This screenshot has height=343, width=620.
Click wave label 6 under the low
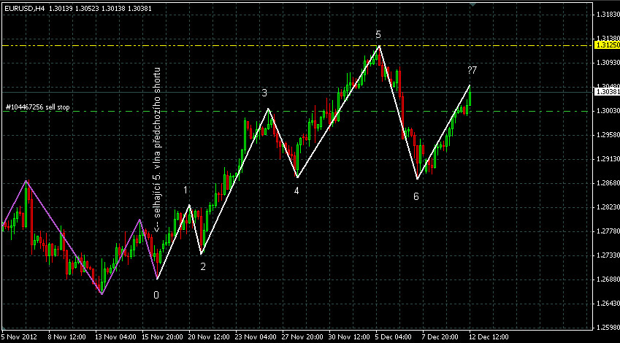(416, 196)
